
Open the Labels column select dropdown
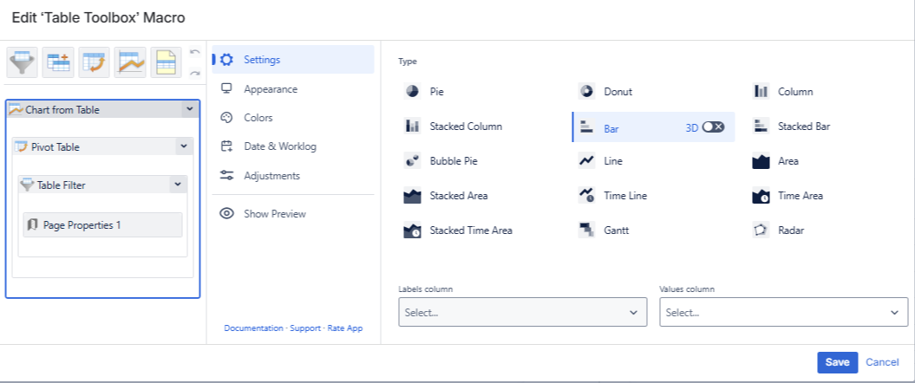522,312
